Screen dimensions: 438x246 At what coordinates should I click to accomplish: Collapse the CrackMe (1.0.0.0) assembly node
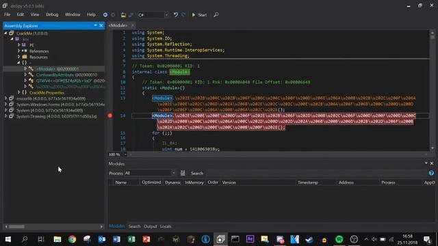pos(5,33)
